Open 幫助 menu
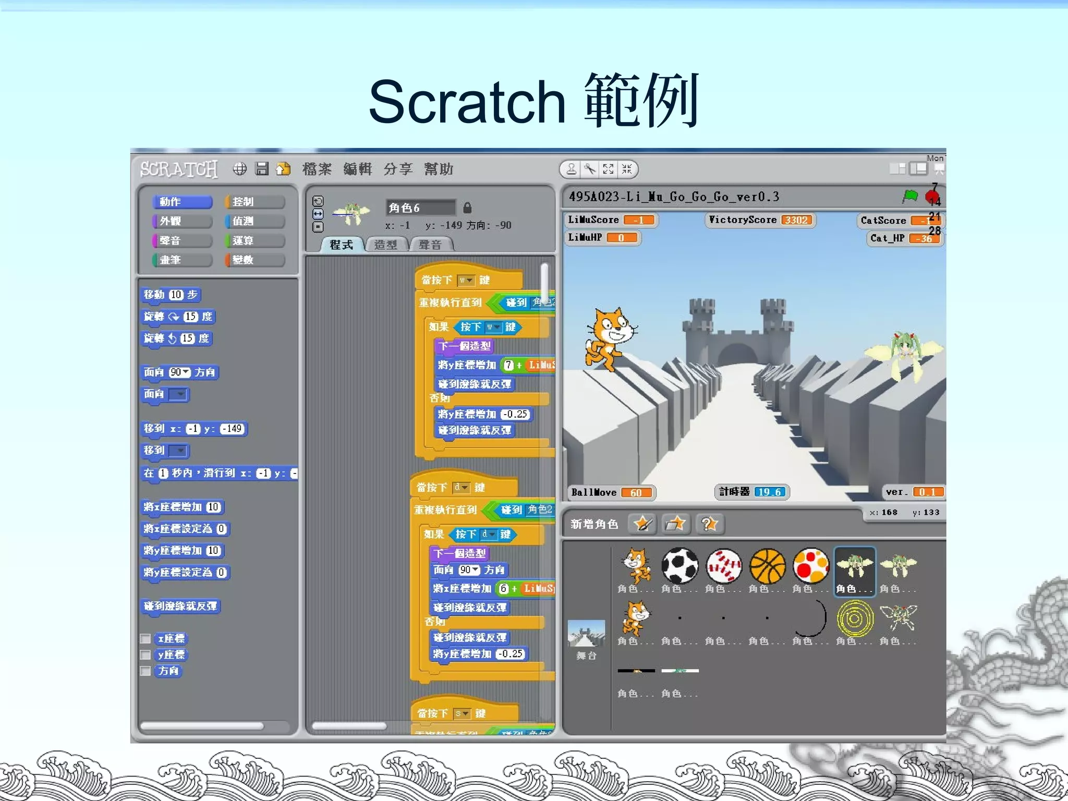This screenshot has height=801, width=1068. [x=439, y=169]
